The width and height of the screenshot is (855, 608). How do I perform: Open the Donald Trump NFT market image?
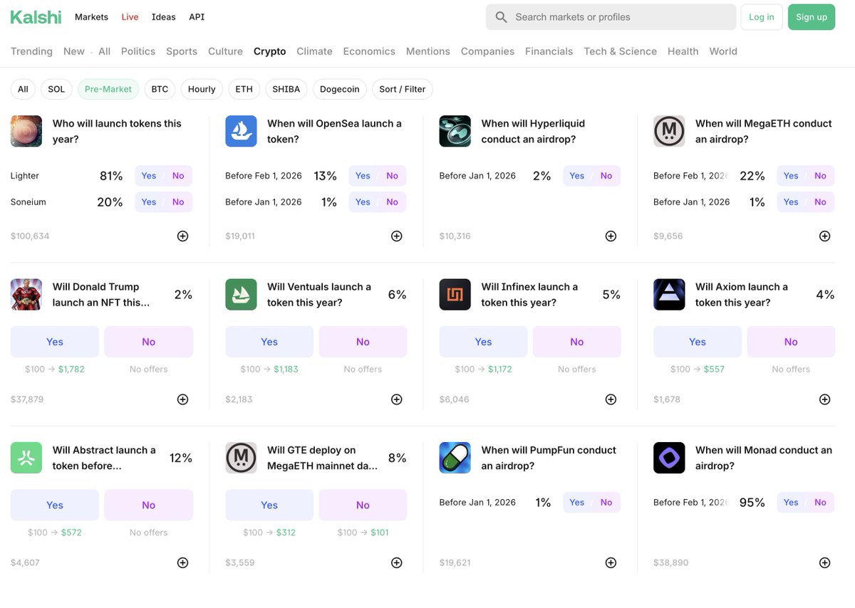pos(26,295)
